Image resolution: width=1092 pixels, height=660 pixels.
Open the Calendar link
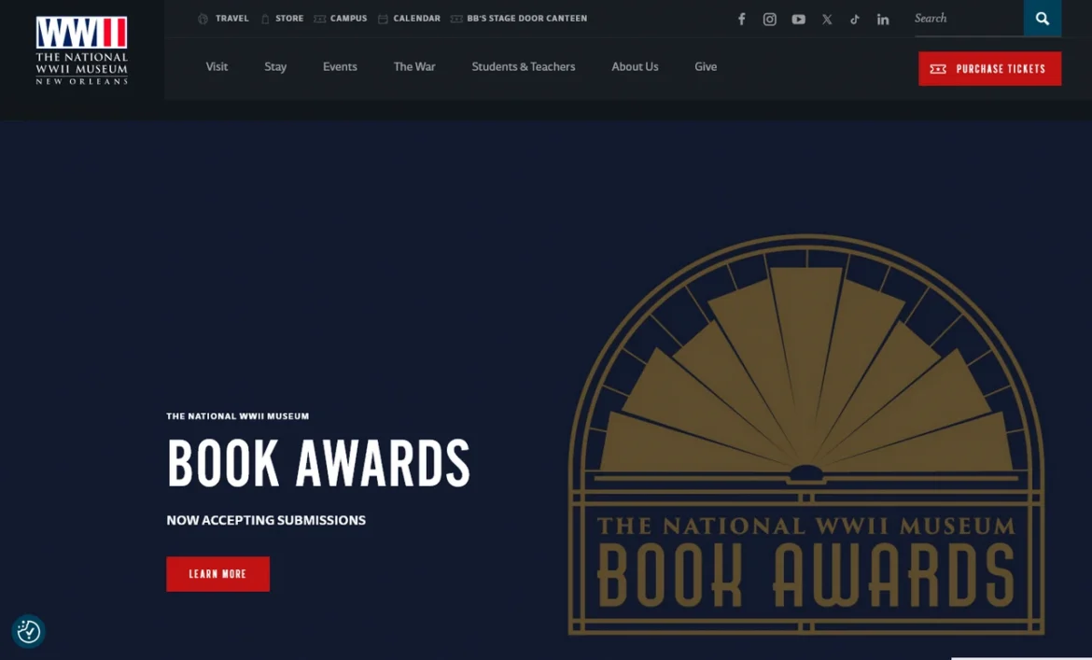[x=416, y=19]
